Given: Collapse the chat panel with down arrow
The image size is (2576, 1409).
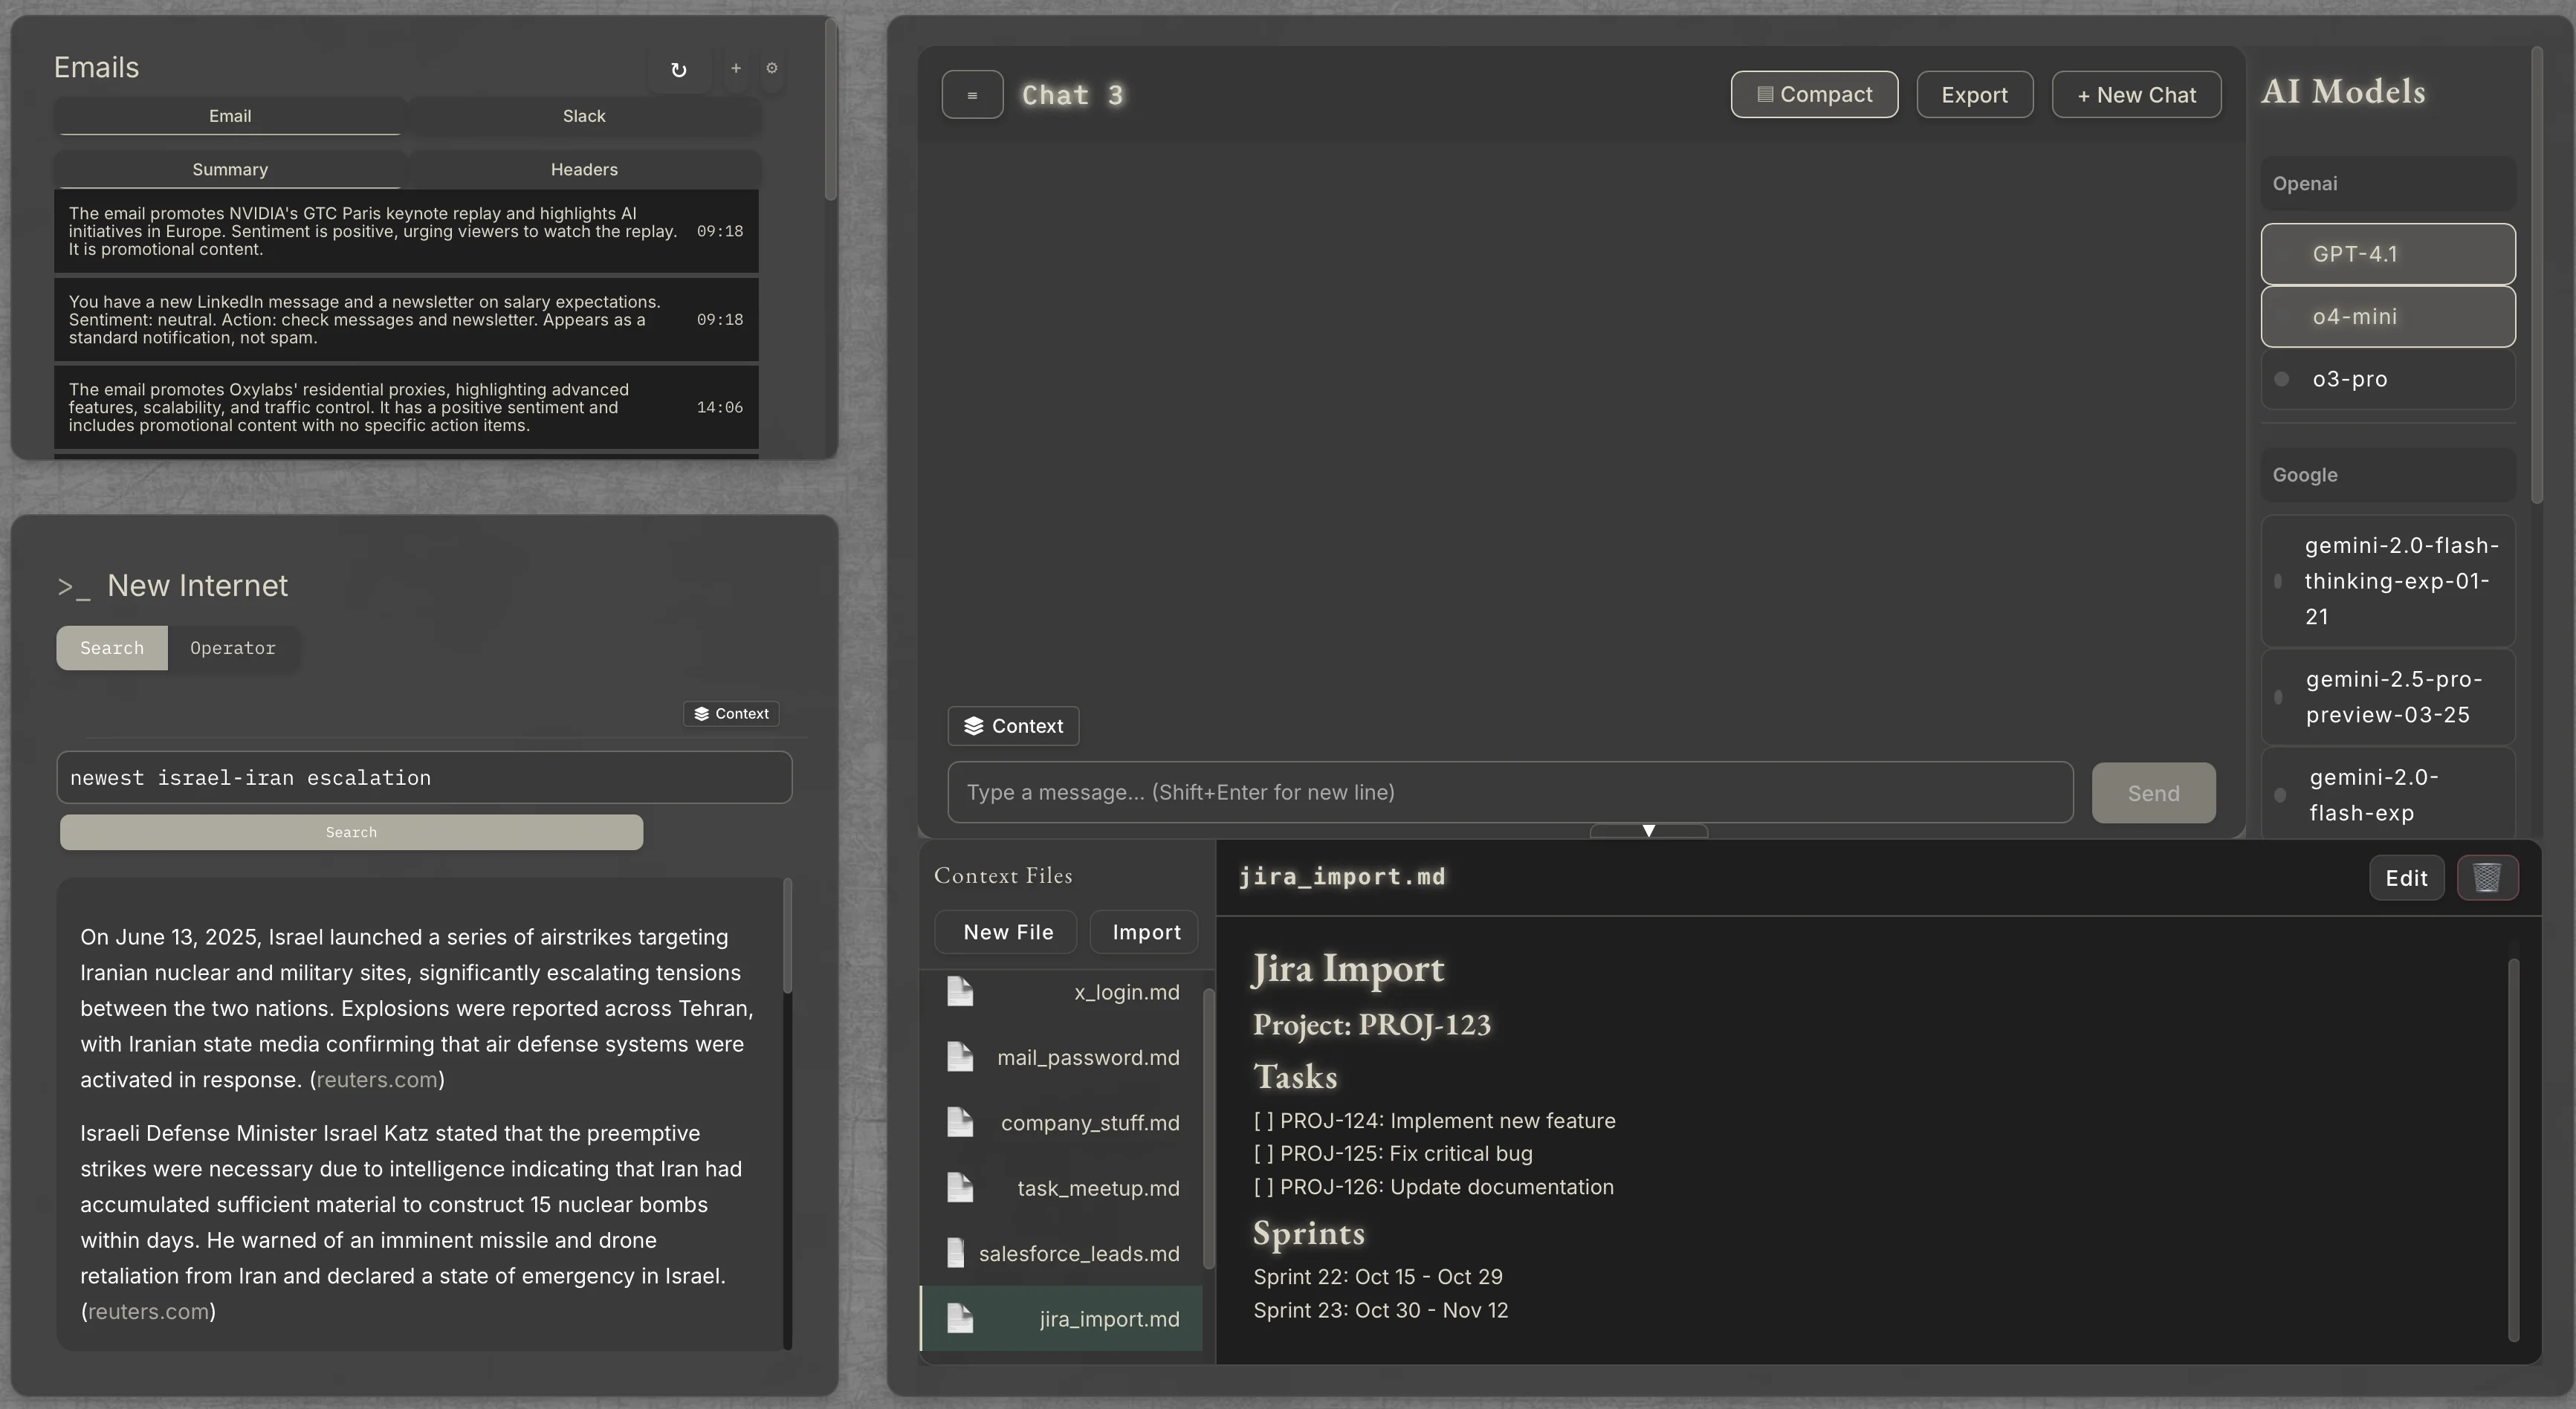Looking at the screenshot, I should [1649, 831].
